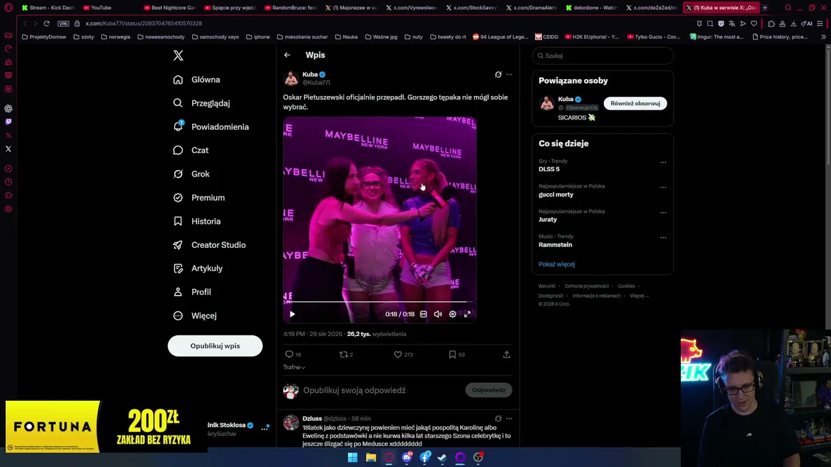Screen dimensions: 831x467
Task: Go to the Profil page
Action: click(x=192, y=292)
